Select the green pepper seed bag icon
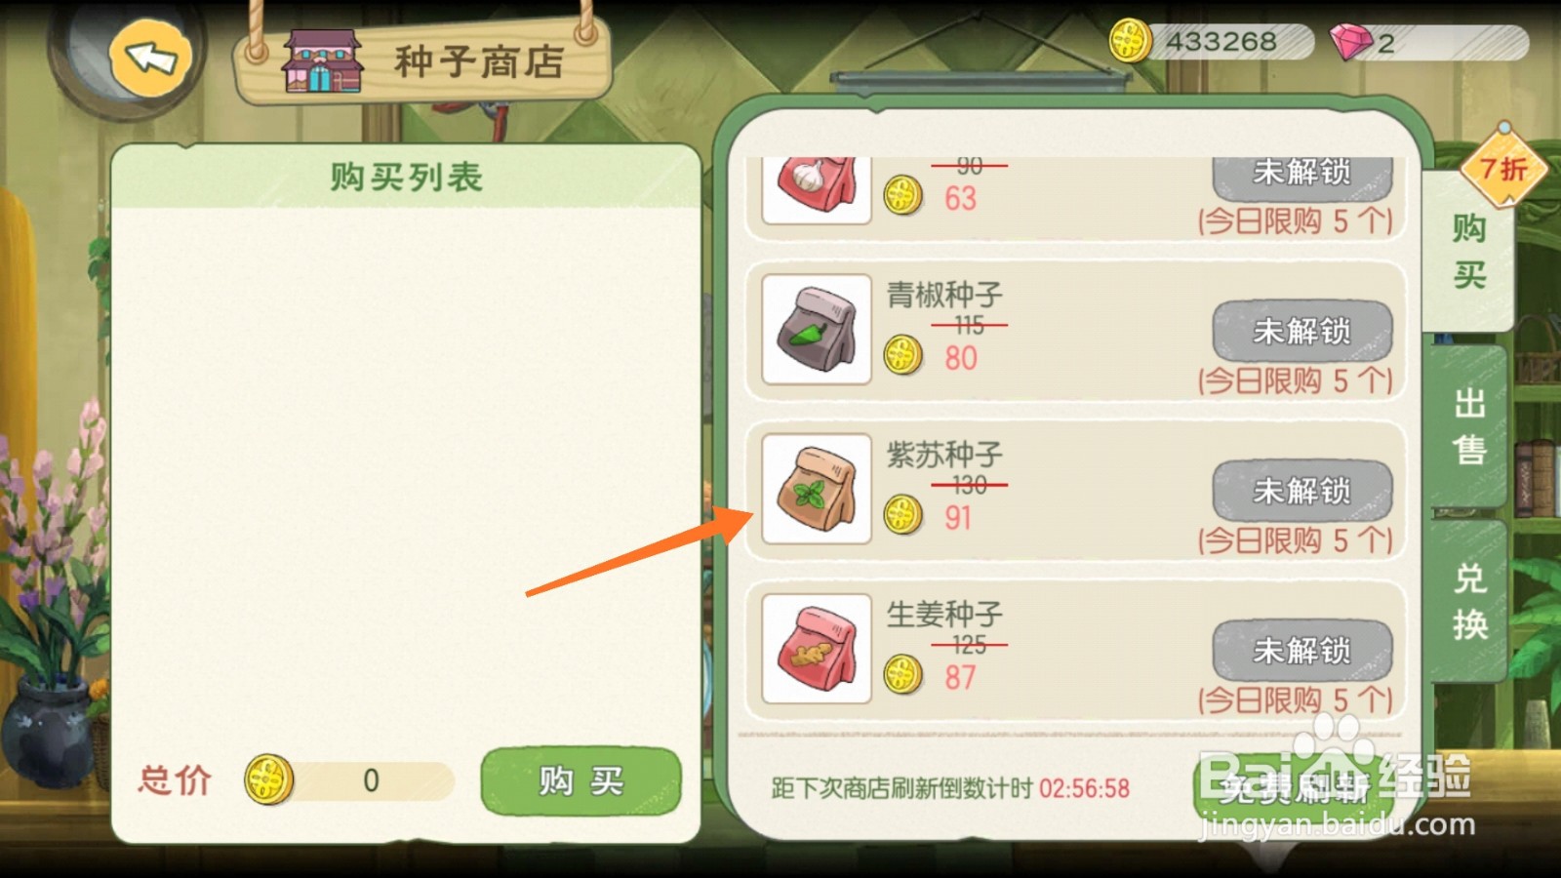Viewport: 1561px width, 878px height. click(817, 330)
